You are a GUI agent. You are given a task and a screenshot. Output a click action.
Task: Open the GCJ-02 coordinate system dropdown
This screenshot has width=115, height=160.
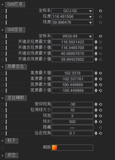click(72, 11)
